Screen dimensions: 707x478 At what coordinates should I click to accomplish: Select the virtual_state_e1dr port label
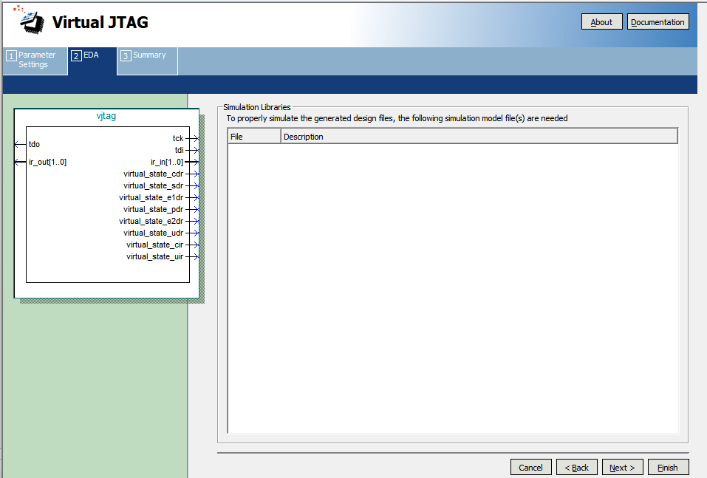(x=151, y=197)
